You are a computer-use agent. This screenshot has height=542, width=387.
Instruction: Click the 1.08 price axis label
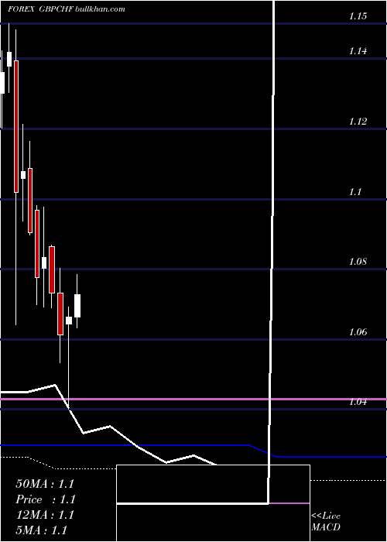[358, 262]
